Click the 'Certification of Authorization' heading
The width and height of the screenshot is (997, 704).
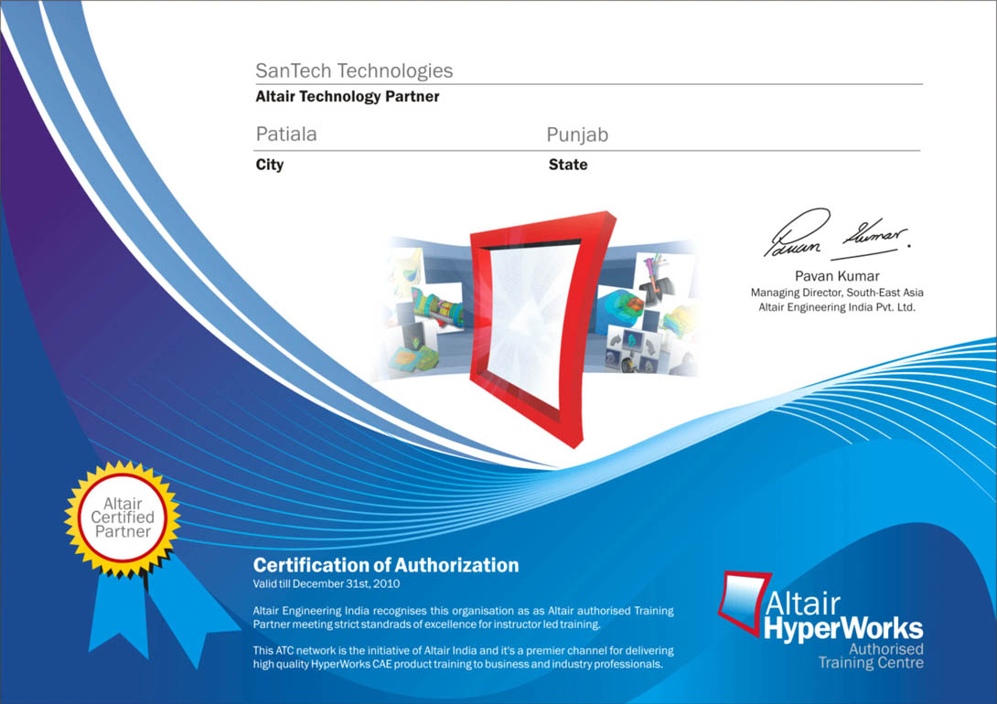tap(386, 565)
